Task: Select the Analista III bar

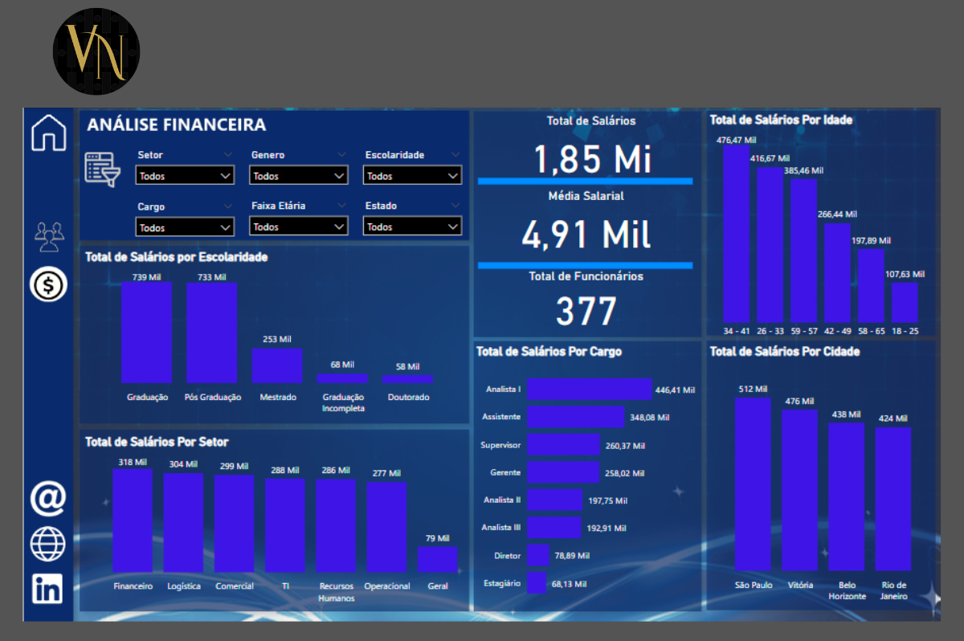Action: (554, 528)
